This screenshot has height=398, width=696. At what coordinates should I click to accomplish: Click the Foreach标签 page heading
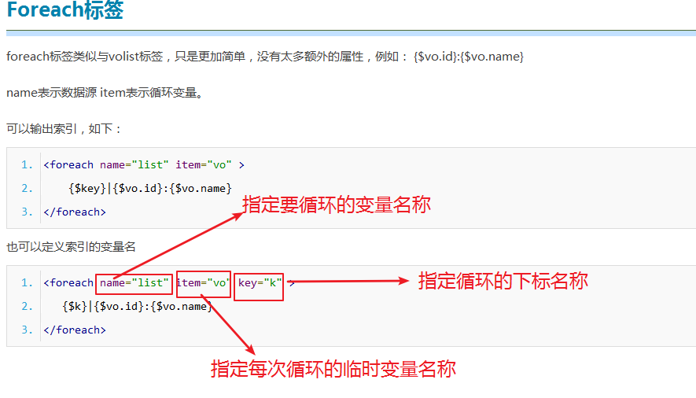[64, 12]
